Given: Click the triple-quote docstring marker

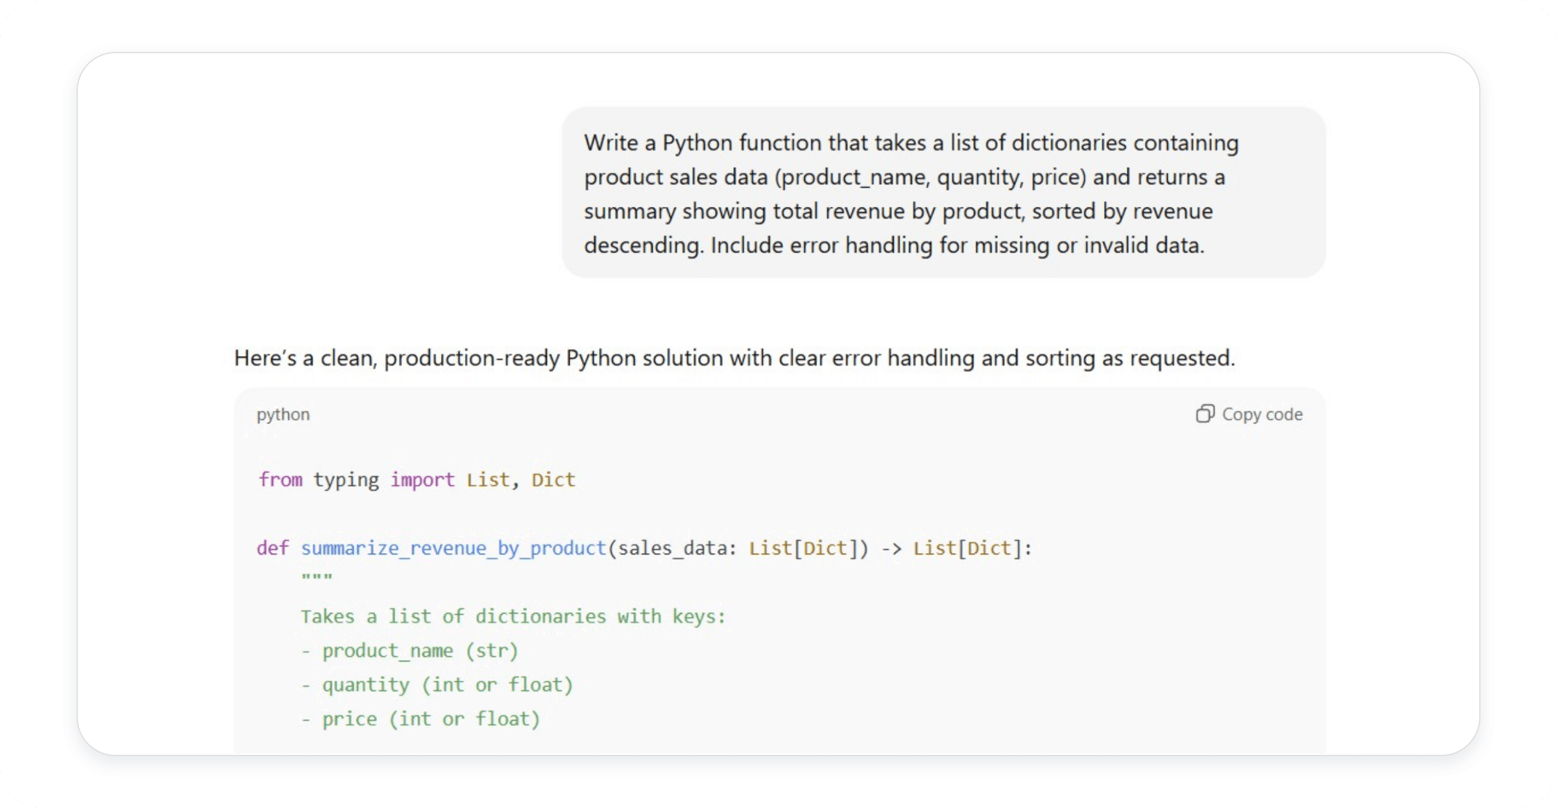Looking at the screenshot, I should pyautogui.click(x=316, y=575).
